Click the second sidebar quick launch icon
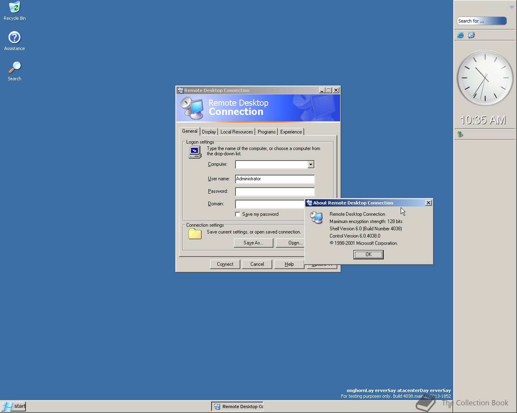This screenshot has width=517, height=413. tap(471, 35)
